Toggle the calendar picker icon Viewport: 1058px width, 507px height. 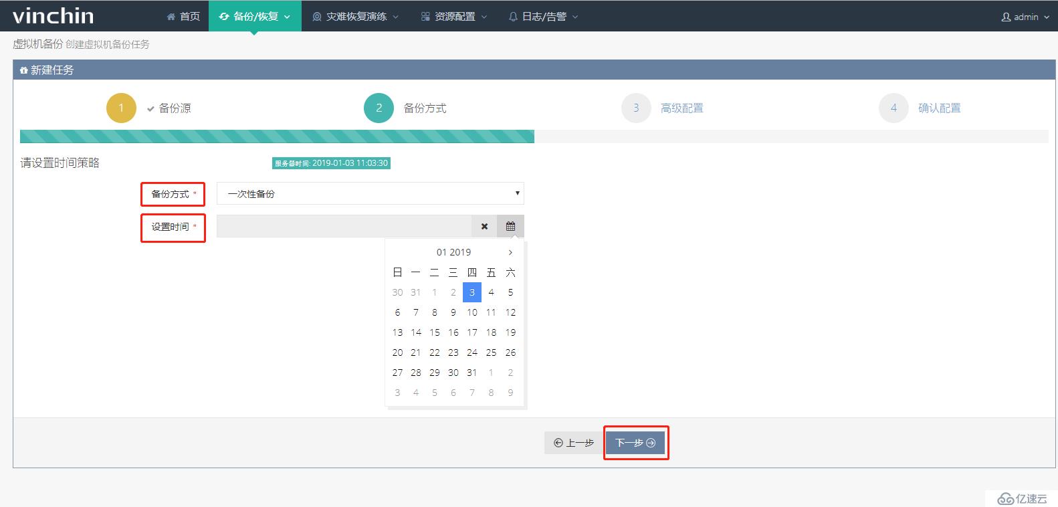(510, 226)
